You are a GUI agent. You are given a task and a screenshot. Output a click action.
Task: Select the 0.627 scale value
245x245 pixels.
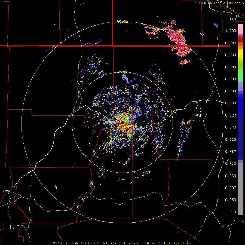(x=231, y=115)
